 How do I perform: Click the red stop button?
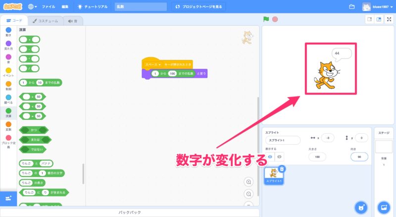(275, 19)
